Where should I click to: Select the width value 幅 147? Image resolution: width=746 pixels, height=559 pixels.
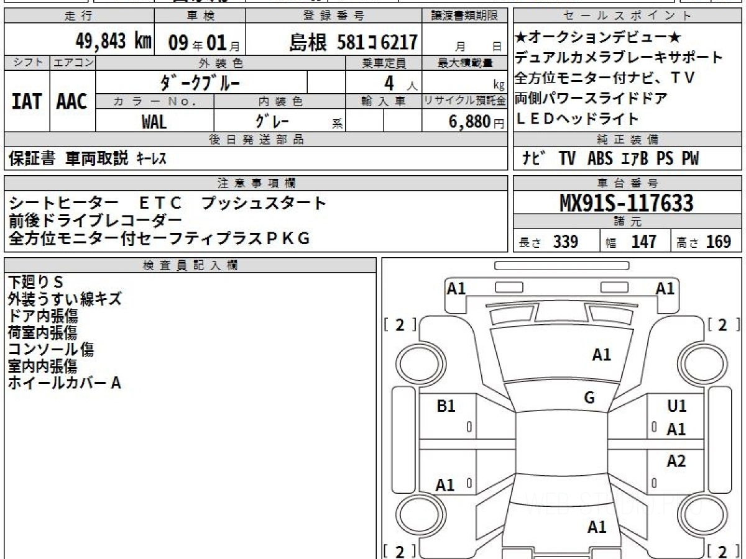pos(632,242)
